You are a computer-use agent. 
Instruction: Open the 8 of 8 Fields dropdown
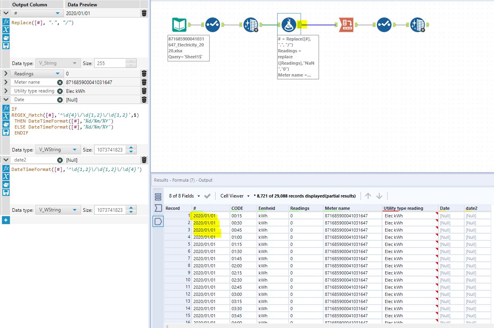pos(184,196)
